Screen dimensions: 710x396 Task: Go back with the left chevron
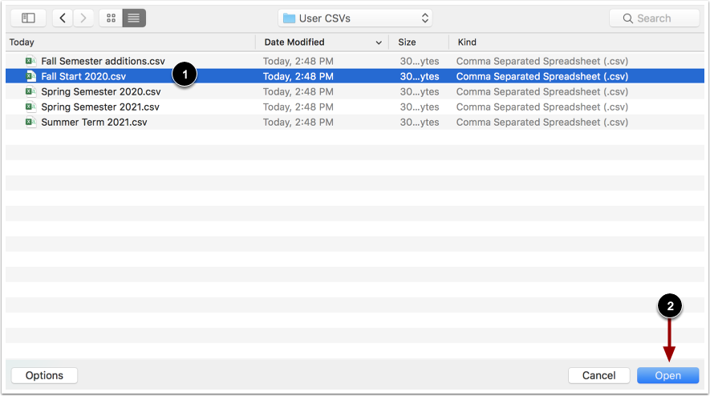(63, 18)
